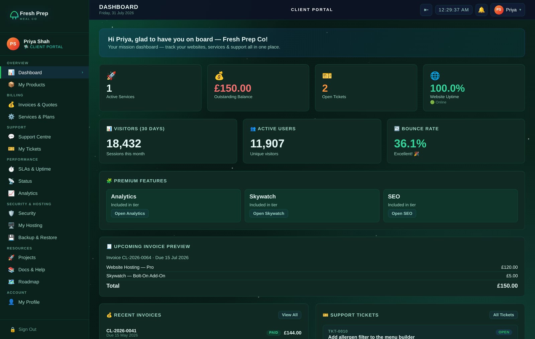Open the Priya user dropdown menu

click(508, 10)
